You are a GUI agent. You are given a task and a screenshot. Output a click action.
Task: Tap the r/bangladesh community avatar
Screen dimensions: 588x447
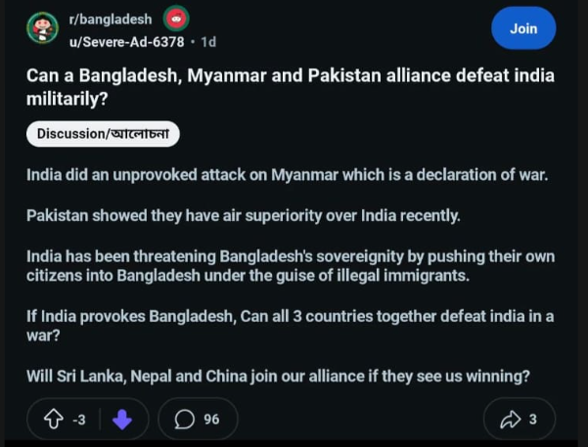[x=42, y=28]
